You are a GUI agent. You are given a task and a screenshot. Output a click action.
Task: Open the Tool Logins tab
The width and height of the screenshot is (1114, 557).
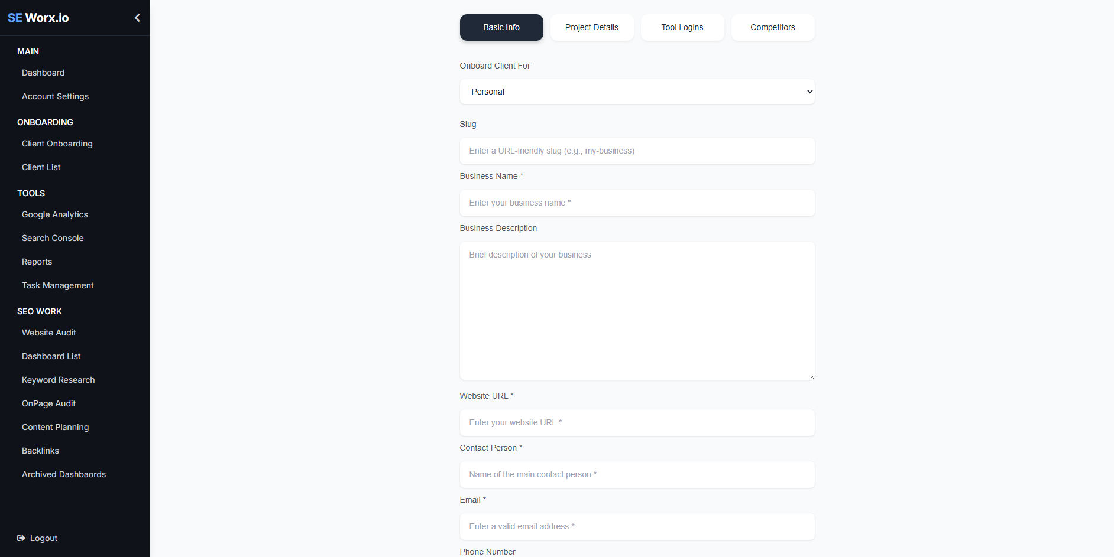(x=682, y=27)
